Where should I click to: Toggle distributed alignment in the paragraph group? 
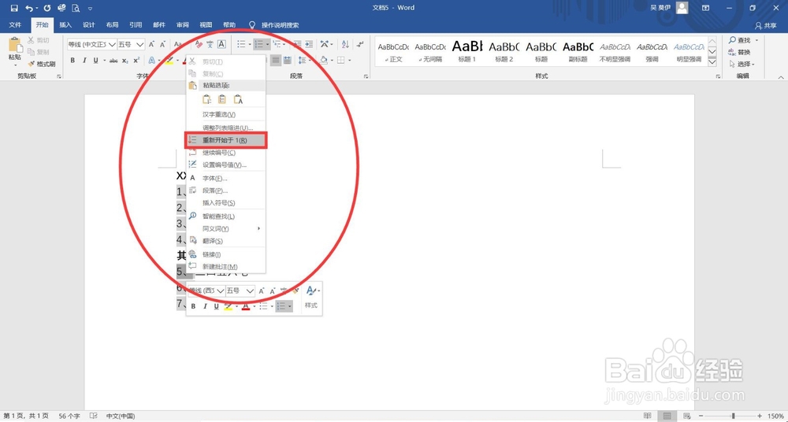pos(288,61)
